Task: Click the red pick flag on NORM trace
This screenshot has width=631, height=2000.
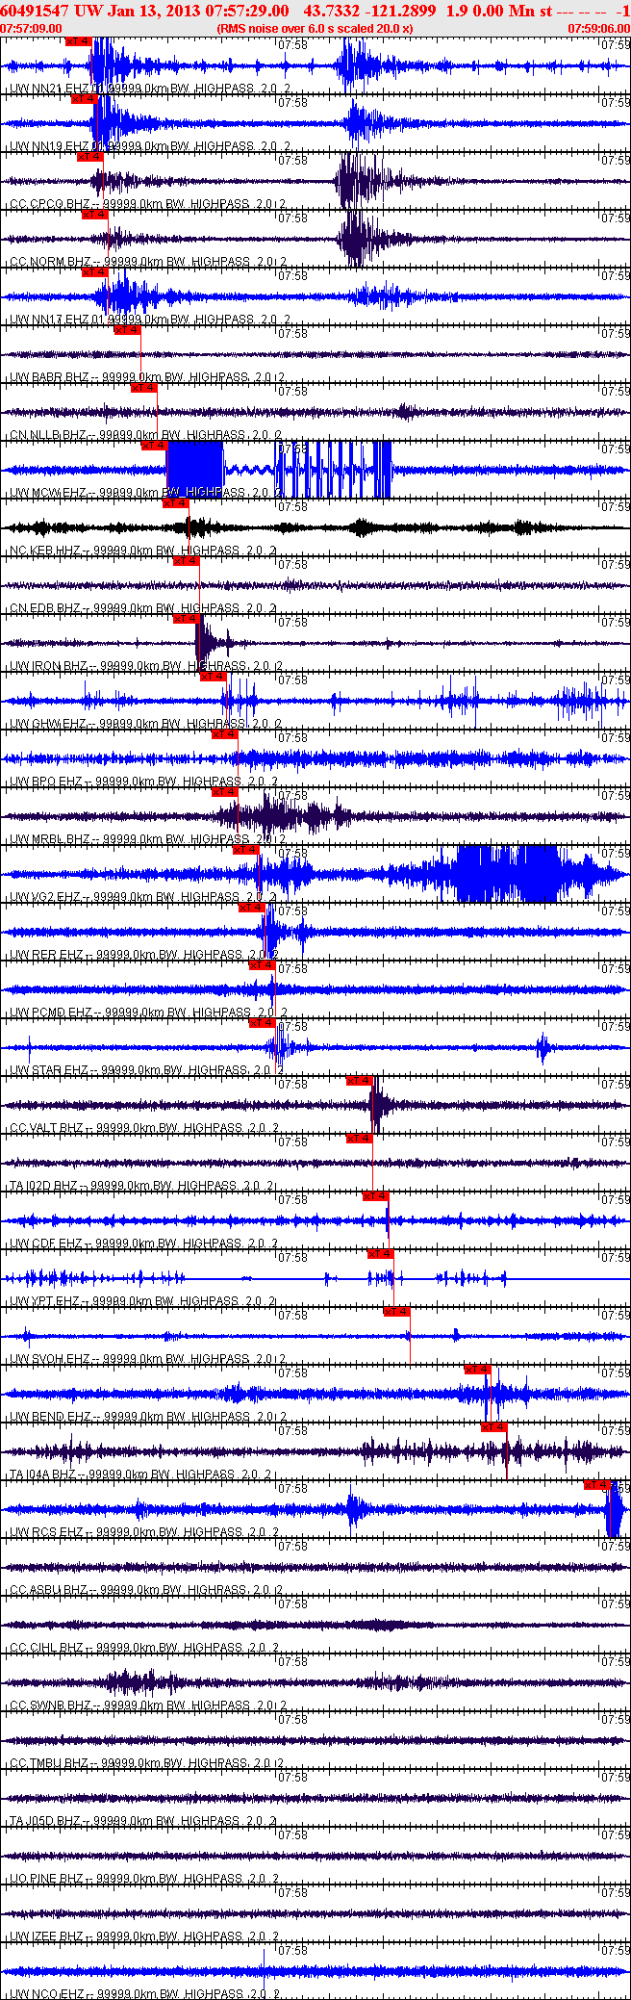Action: (94, 215)
